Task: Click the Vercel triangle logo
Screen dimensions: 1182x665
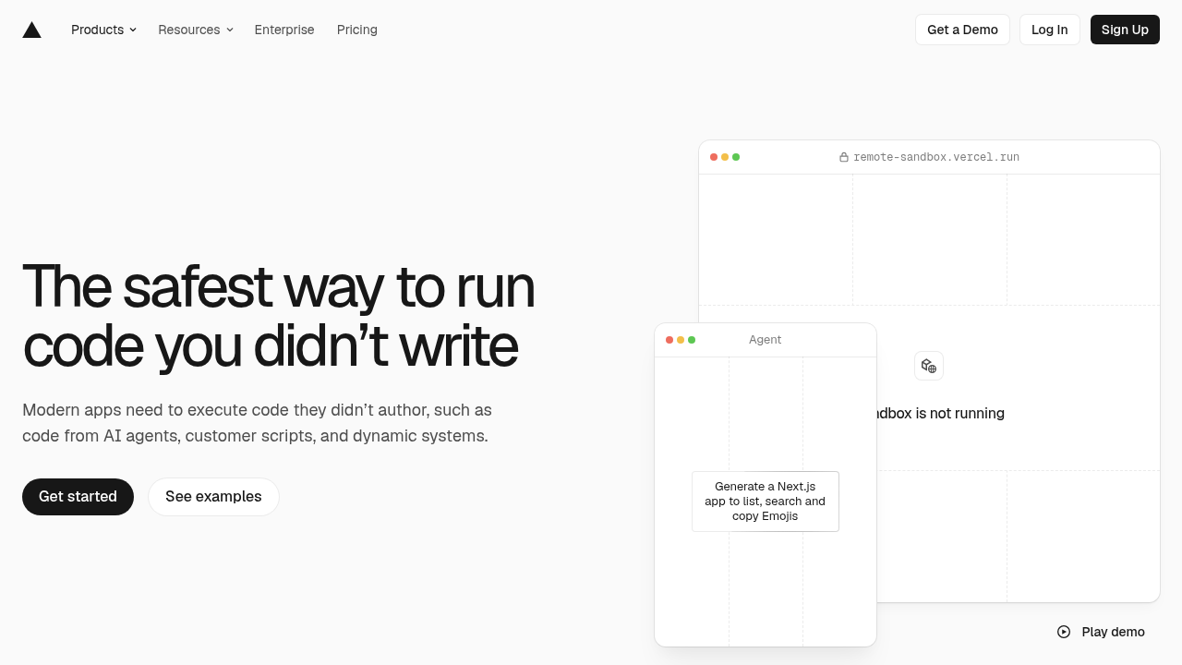Action: click(31, 30)
